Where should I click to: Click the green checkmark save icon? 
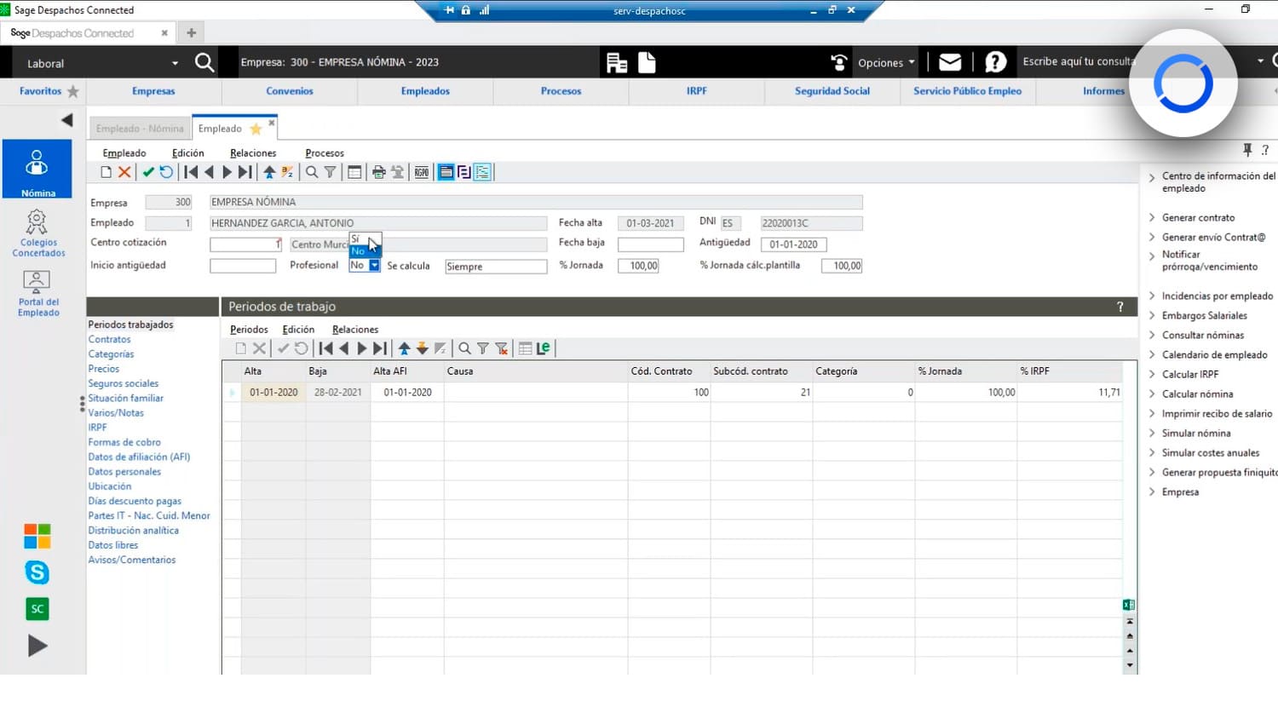coord(148,172)
